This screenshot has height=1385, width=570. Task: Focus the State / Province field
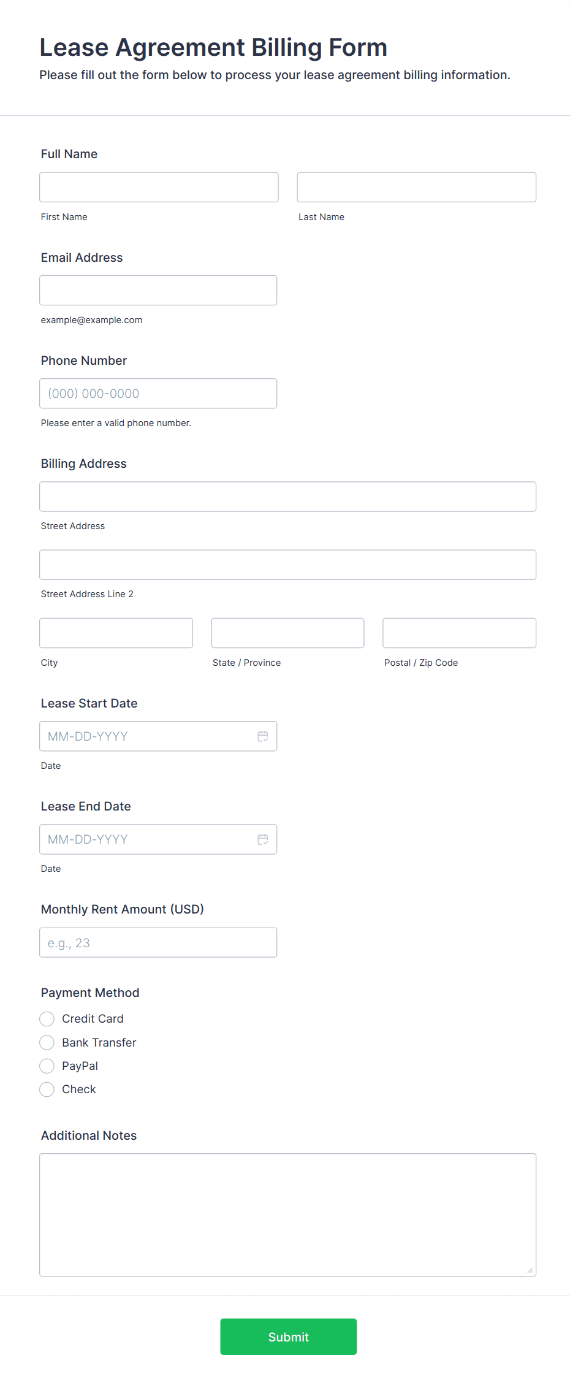(287, 633)
